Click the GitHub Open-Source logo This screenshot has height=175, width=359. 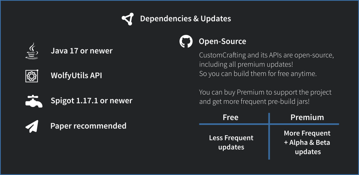point(186,41)
